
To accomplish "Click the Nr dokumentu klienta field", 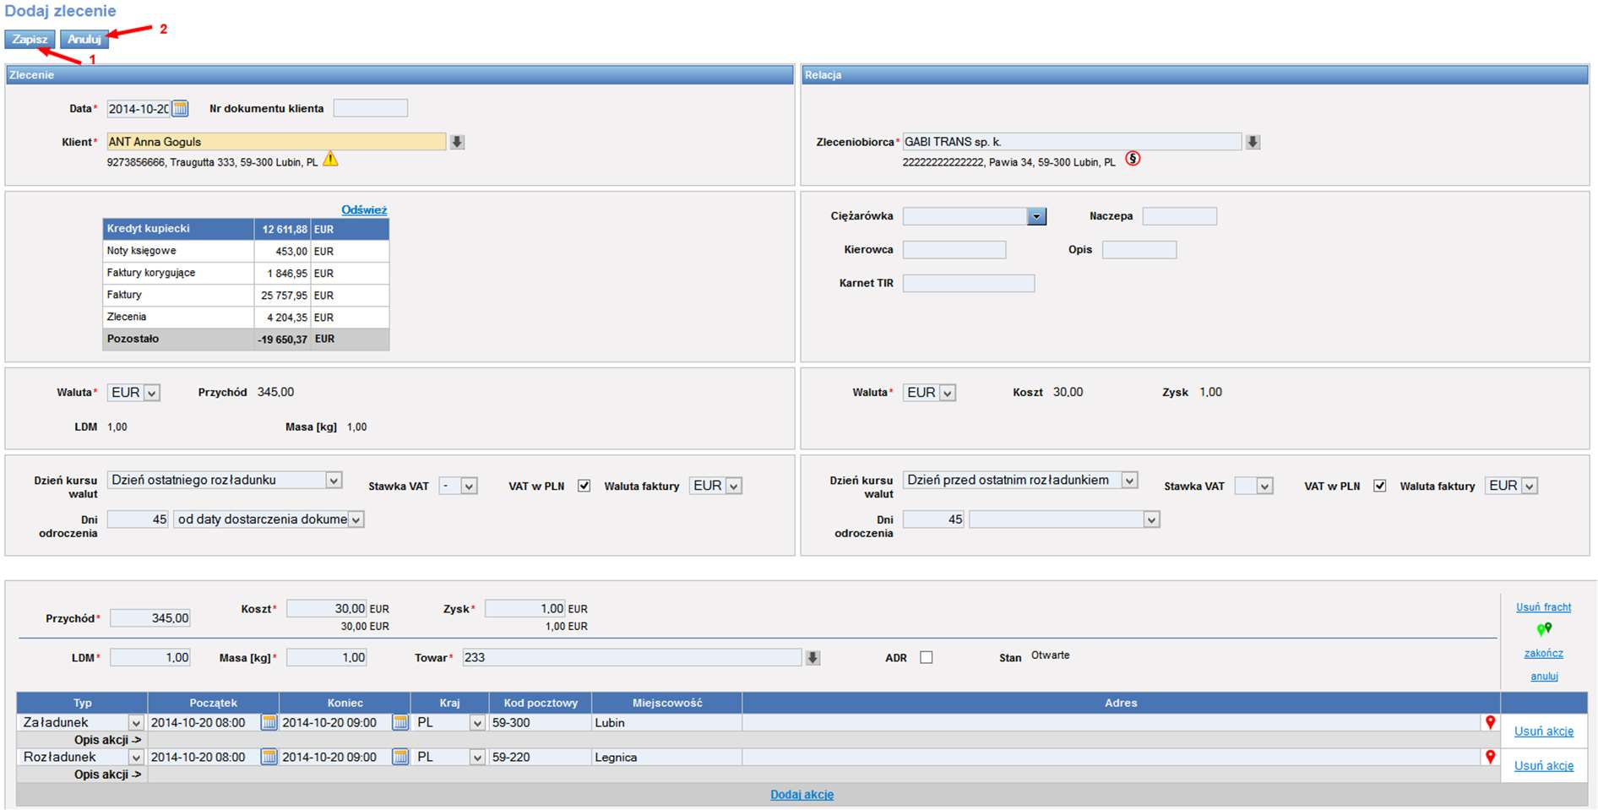I will (x=370, y=108).
